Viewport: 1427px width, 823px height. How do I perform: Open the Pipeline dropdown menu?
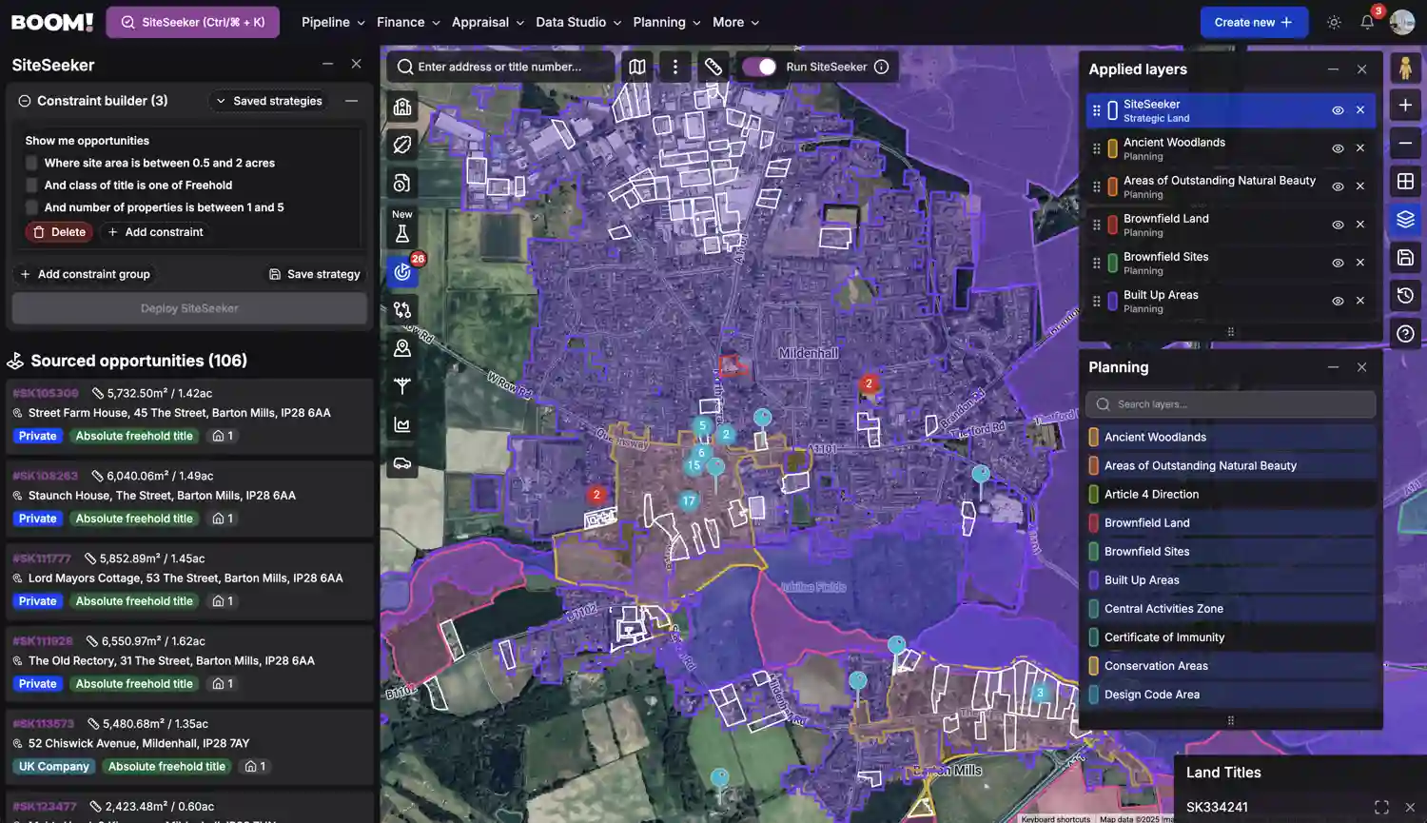(x=333, y=22)
